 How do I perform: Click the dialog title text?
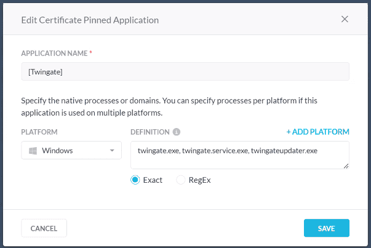tap(90, 20)
